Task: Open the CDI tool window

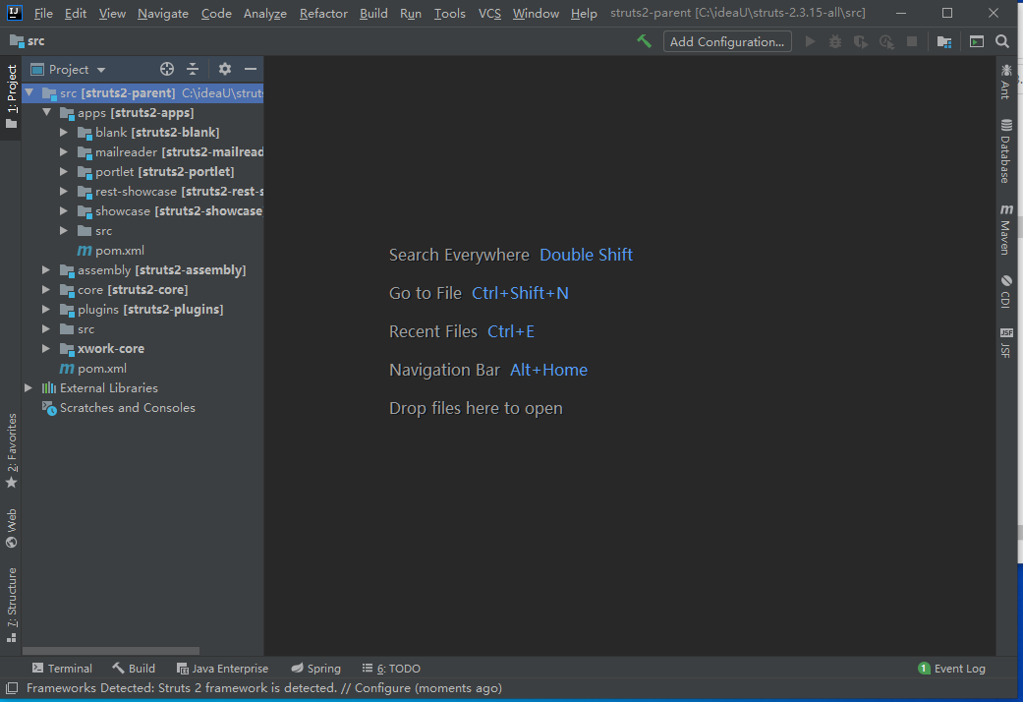Action: tap(1006, 291)
